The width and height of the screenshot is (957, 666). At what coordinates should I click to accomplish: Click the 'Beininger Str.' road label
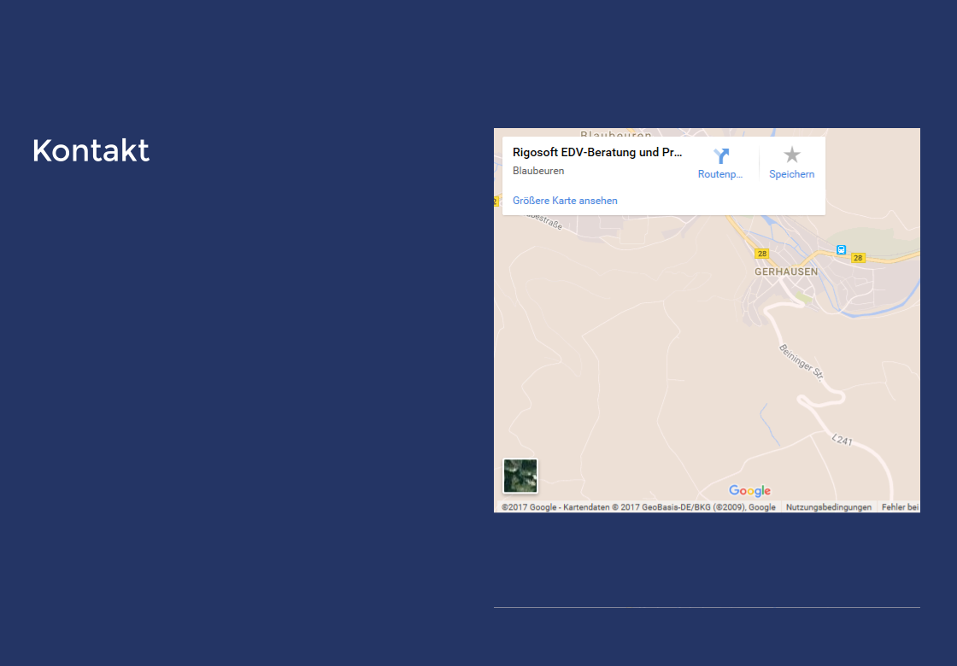coord(801,362)
